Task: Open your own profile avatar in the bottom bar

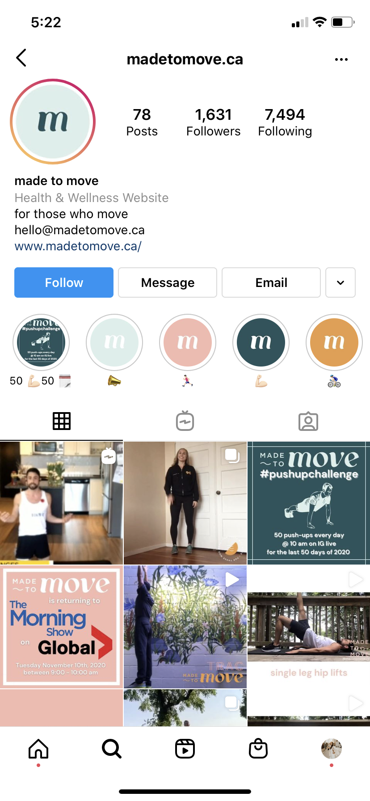Action: pyautogui.click(x=332, y=749)
